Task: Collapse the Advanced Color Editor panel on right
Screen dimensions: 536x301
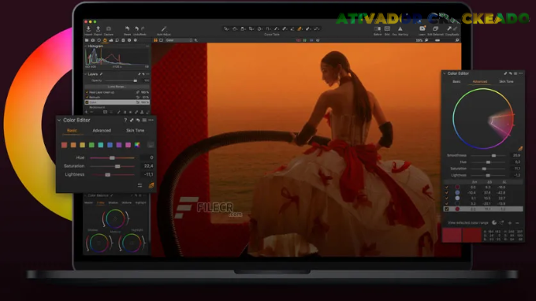Action: click(x=445, y=73)
